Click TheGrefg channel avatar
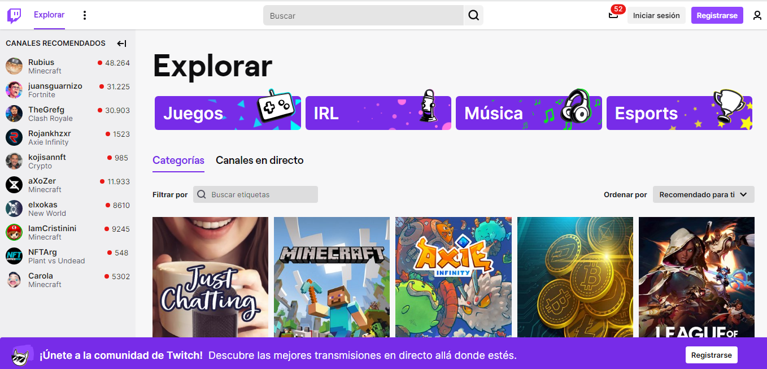The height and width of the screenshot is (369, 767). pyautogui.click(x=14, y=114)
